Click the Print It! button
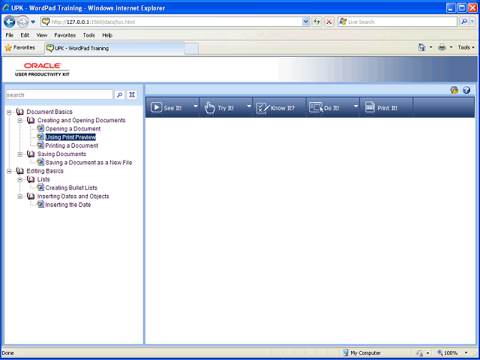The height and width of the screenshot is (360, 480). coord(386,108)
